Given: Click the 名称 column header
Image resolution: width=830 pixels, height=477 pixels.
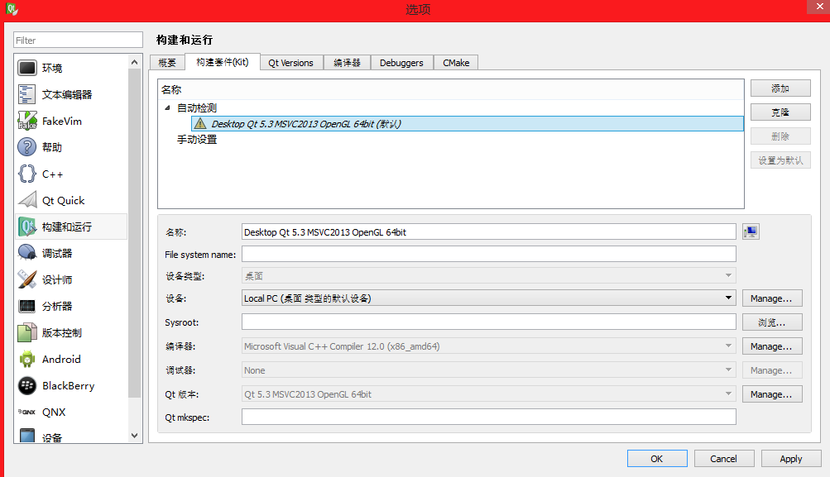Looking at the screenshot, I should coord(451,90).
